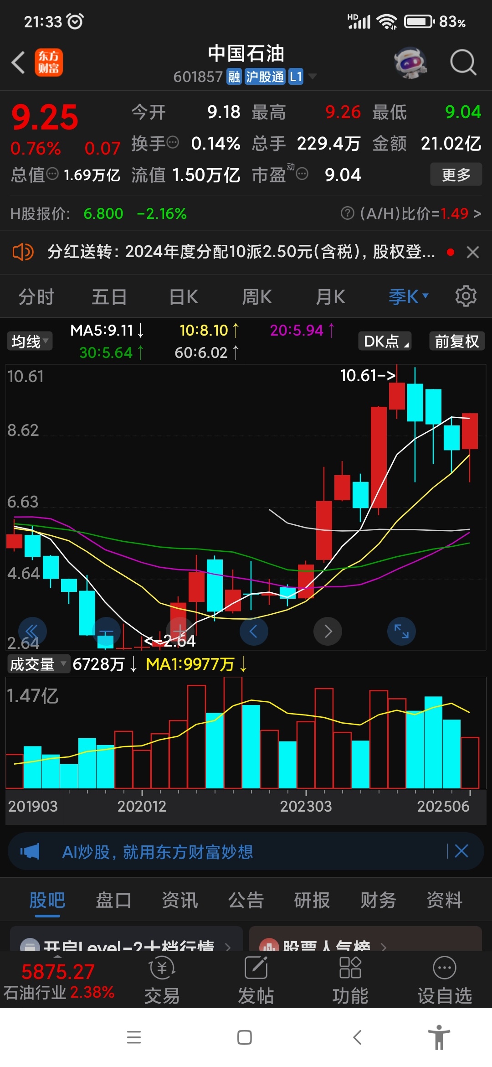Image resolution: width=492 pixels, height=1067 pixels.
Task: Dismiss the 分红送转 notice with X
Action: coord(473,252)
